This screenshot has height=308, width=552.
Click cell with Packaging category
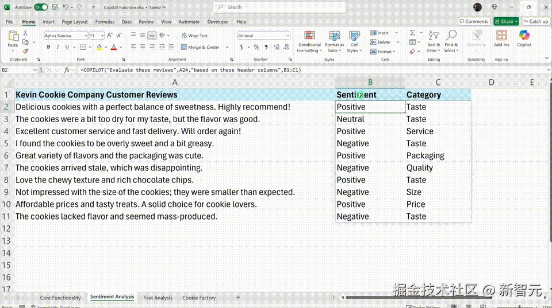[438, 155]
